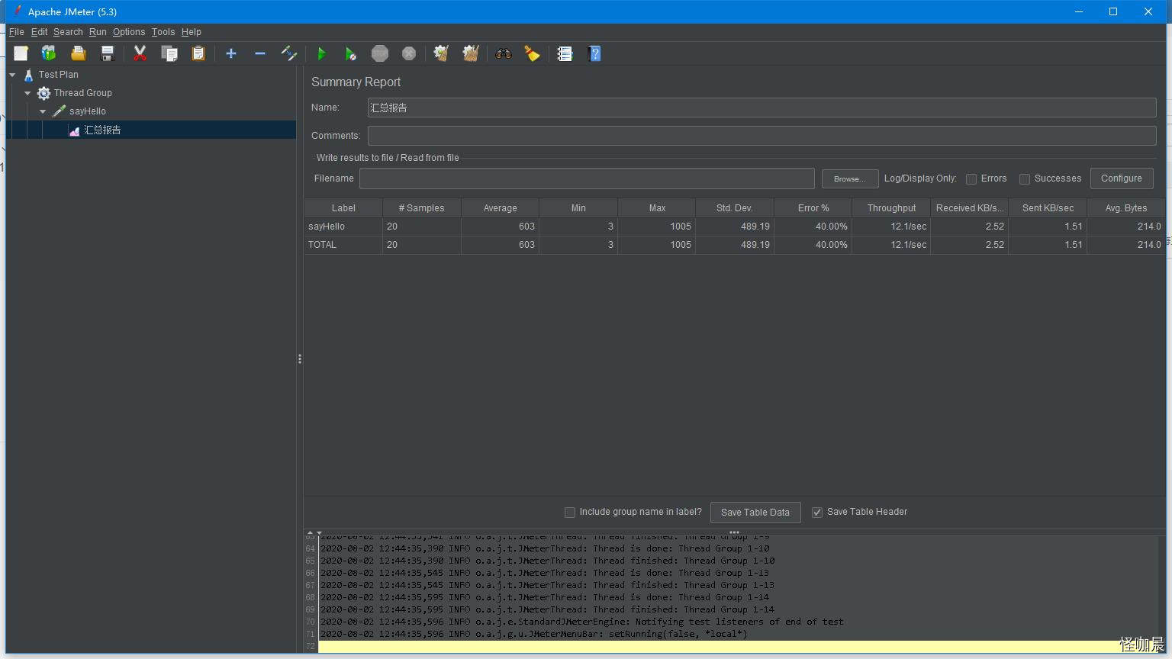Click Start no pauses icon
Viewport: 1172px width, 659px height.
350,53
